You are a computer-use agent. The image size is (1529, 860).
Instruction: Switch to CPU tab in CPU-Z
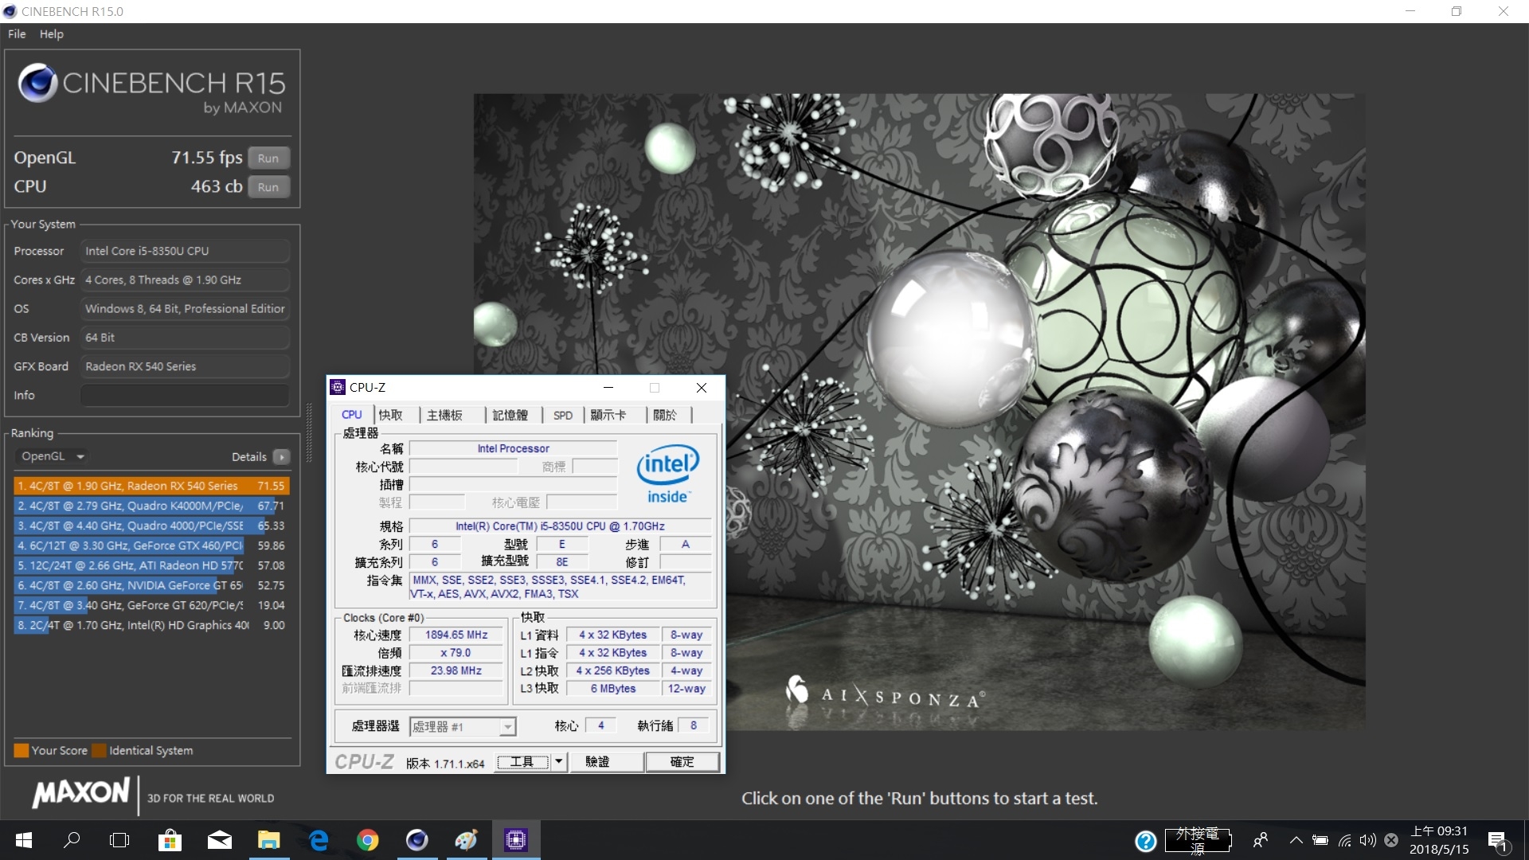click(x=351, y=415)
